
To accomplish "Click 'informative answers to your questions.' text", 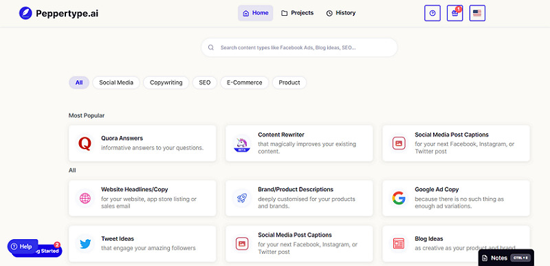I will pyautogui.click(x=152, y=148).
